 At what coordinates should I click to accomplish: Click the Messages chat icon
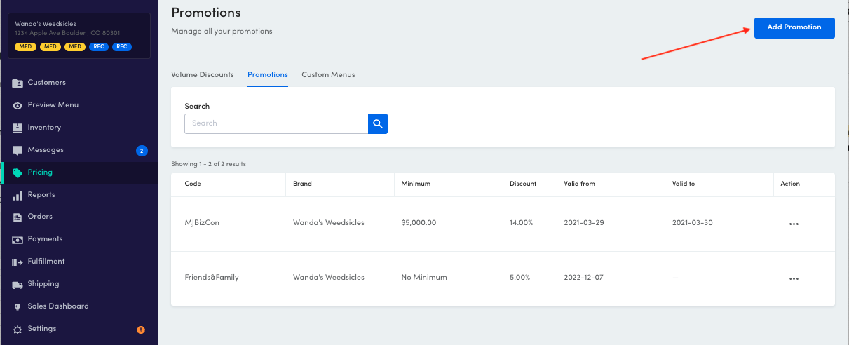click(18, 150)
